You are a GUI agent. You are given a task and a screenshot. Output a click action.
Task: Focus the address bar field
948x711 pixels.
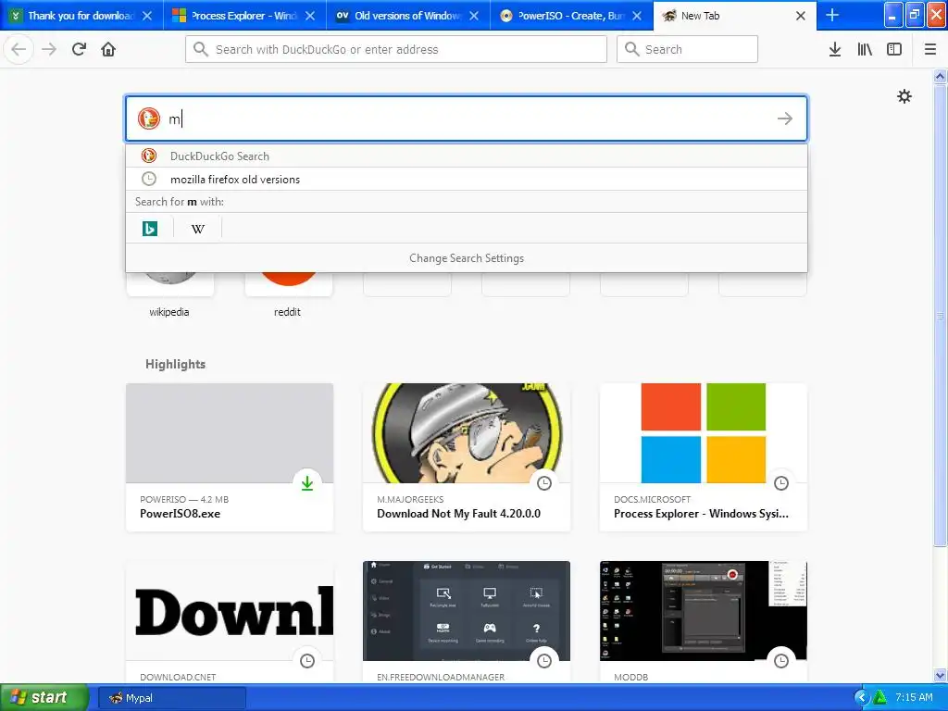(x=396, y=49)
